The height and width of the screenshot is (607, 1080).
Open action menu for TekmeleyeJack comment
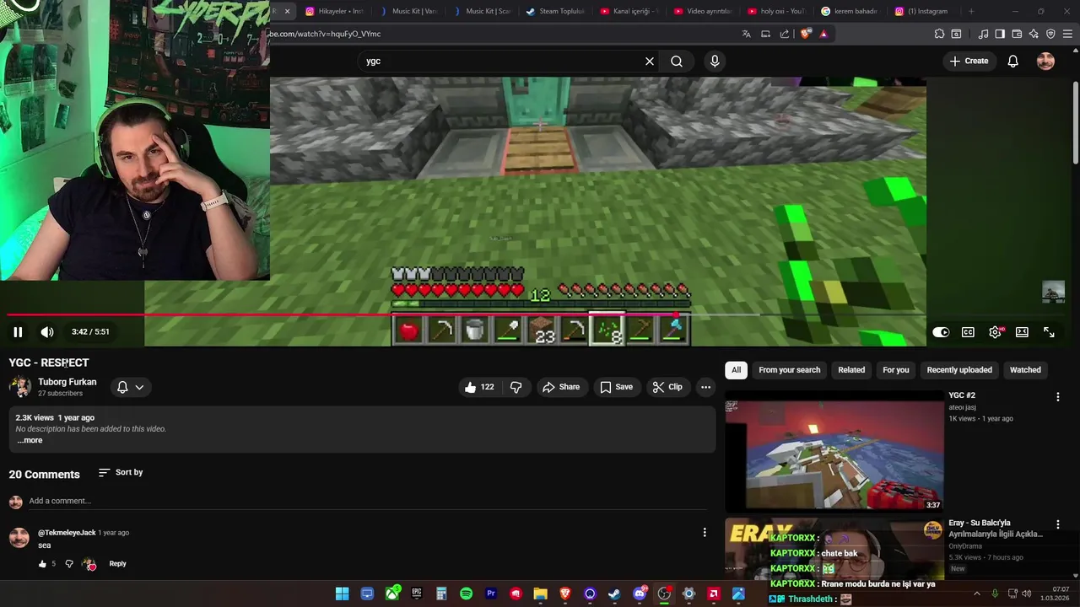coord(705,532)
